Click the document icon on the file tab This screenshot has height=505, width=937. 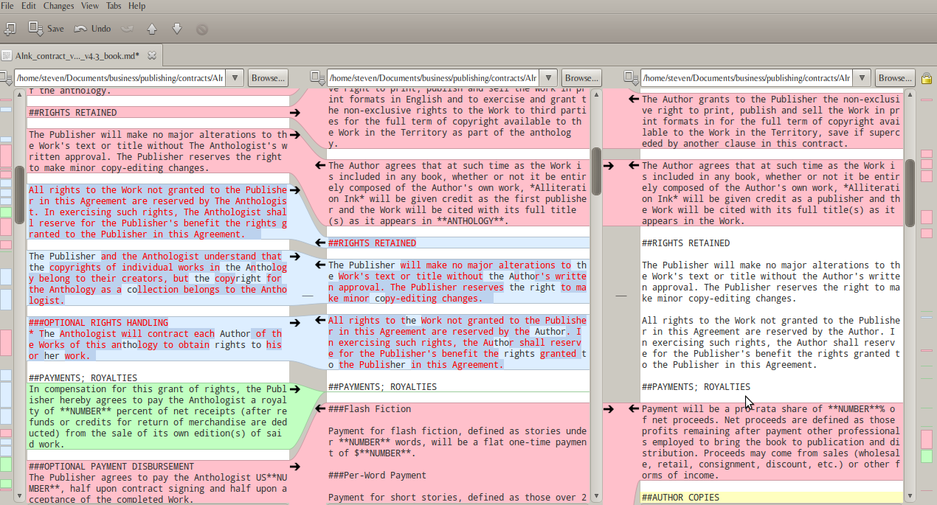[x=6, y=55]
